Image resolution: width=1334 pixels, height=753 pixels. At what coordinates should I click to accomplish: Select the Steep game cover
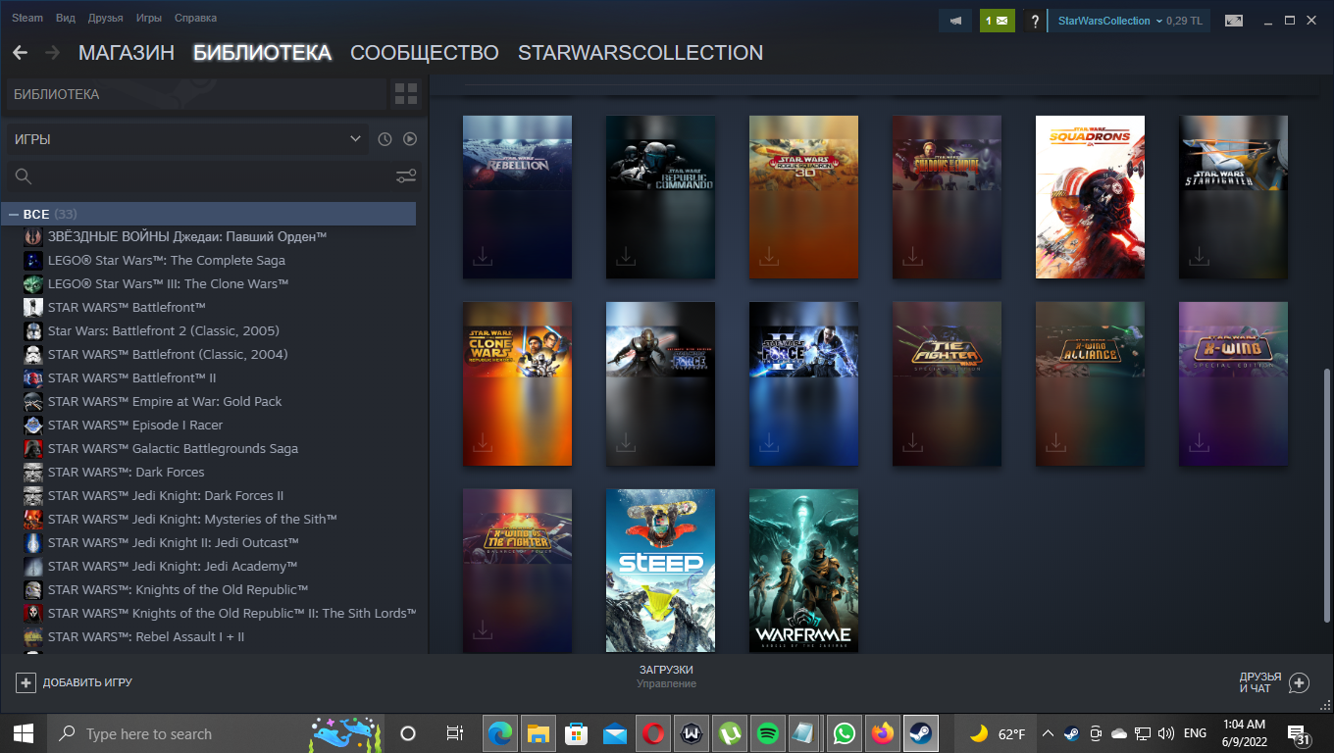660,571
